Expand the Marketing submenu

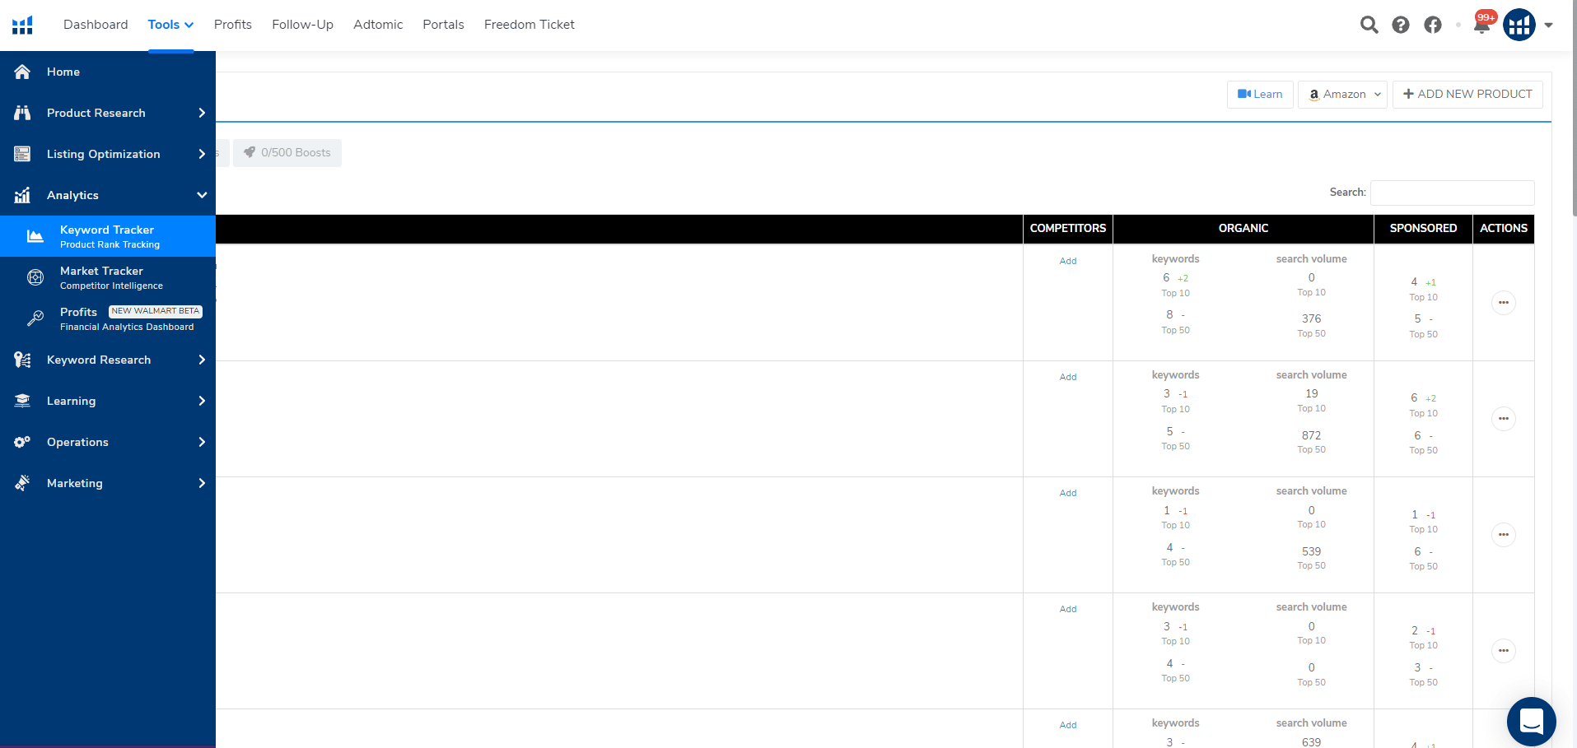point(202,483)
